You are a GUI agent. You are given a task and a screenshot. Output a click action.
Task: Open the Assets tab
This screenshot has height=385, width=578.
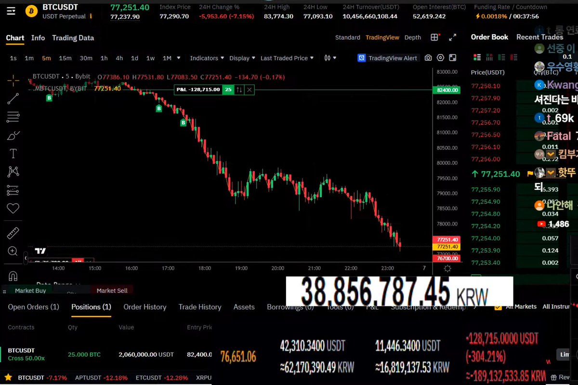point(244,307)
